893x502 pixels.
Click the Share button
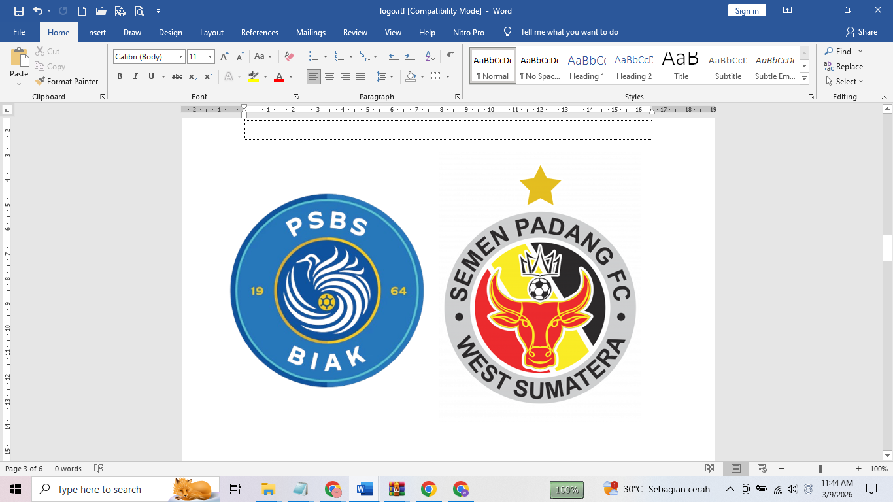click(861, 32)
